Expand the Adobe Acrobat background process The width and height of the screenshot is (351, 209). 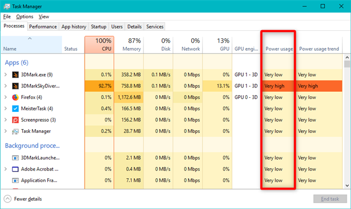(x=5, y=169)
